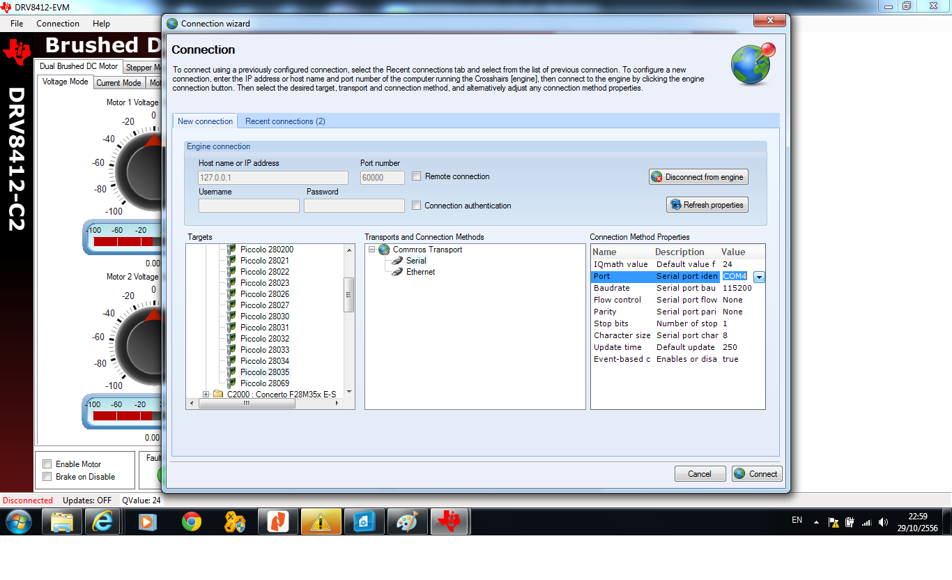Open the Help menu

coord(102,24)
